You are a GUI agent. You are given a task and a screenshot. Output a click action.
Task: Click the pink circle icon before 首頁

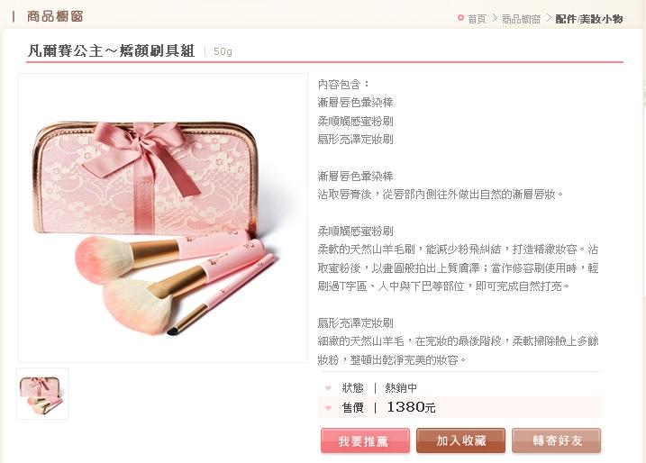pos(460,18)
